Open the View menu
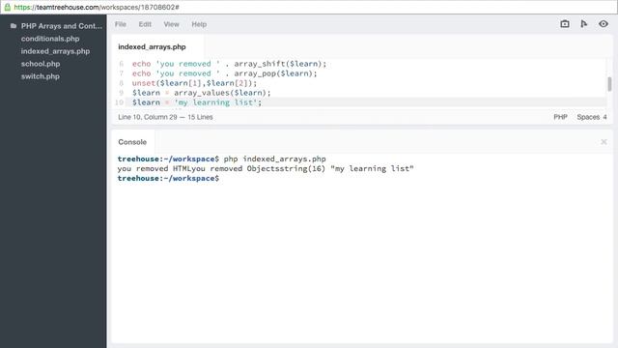Image resolution: width=618 pixels, height=348 pixels. 171,24
